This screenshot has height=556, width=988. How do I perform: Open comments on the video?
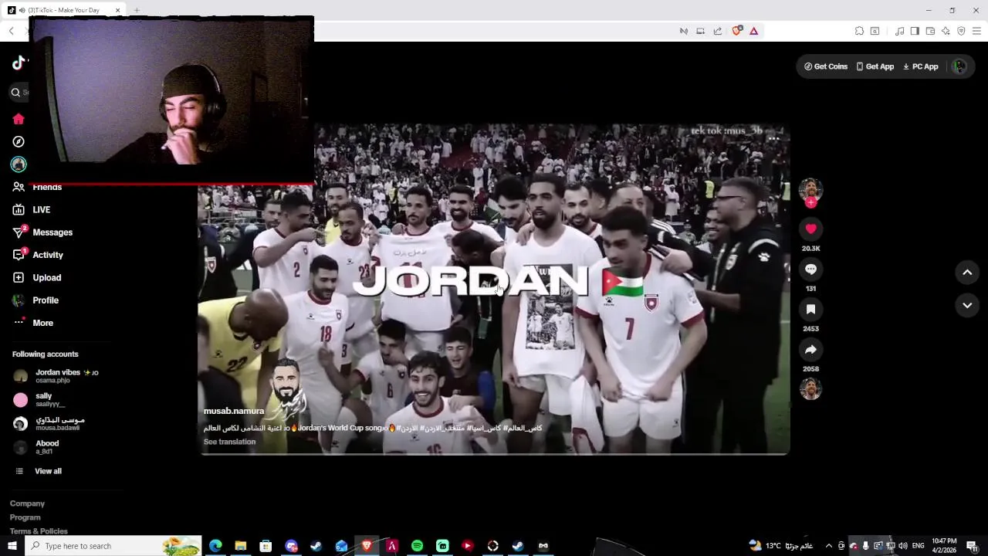tap(810, 269)
